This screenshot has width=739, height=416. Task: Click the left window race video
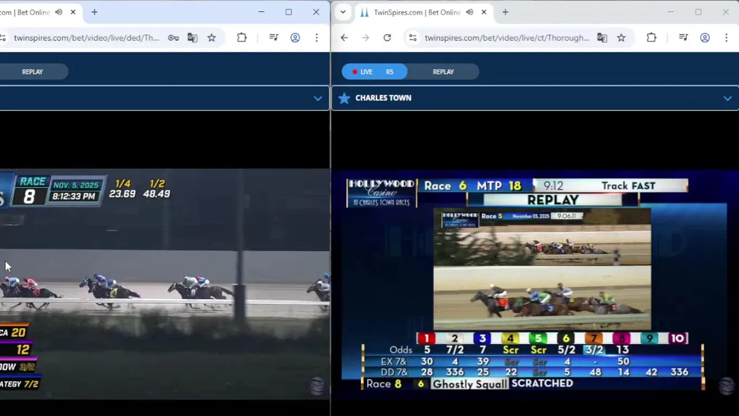[x=165, y=284]
